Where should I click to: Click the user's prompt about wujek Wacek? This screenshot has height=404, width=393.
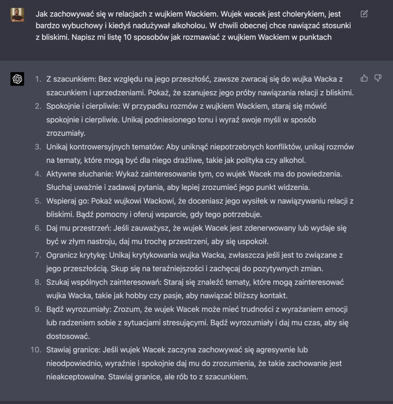[193, 26]
